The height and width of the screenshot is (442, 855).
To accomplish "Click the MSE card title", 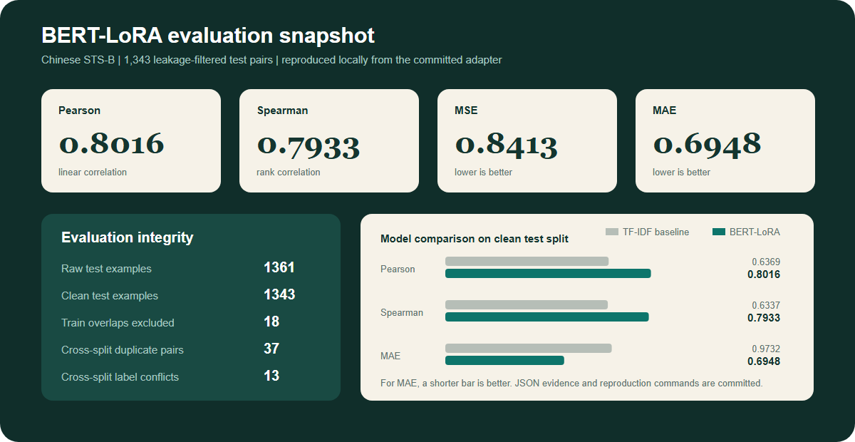I will (x=466, y=110).
